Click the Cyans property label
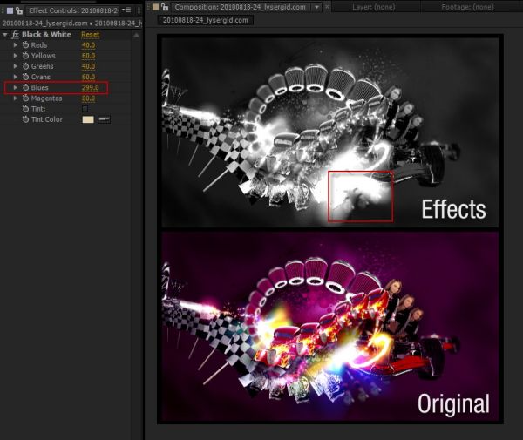The width and height of the screenshot is (523, 440). point(41,77)
